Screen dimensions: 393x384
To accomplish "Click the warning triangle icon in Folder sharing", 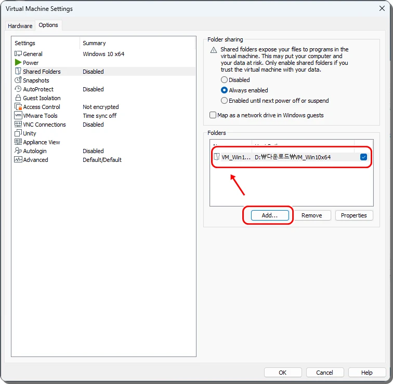I will 214,50.
